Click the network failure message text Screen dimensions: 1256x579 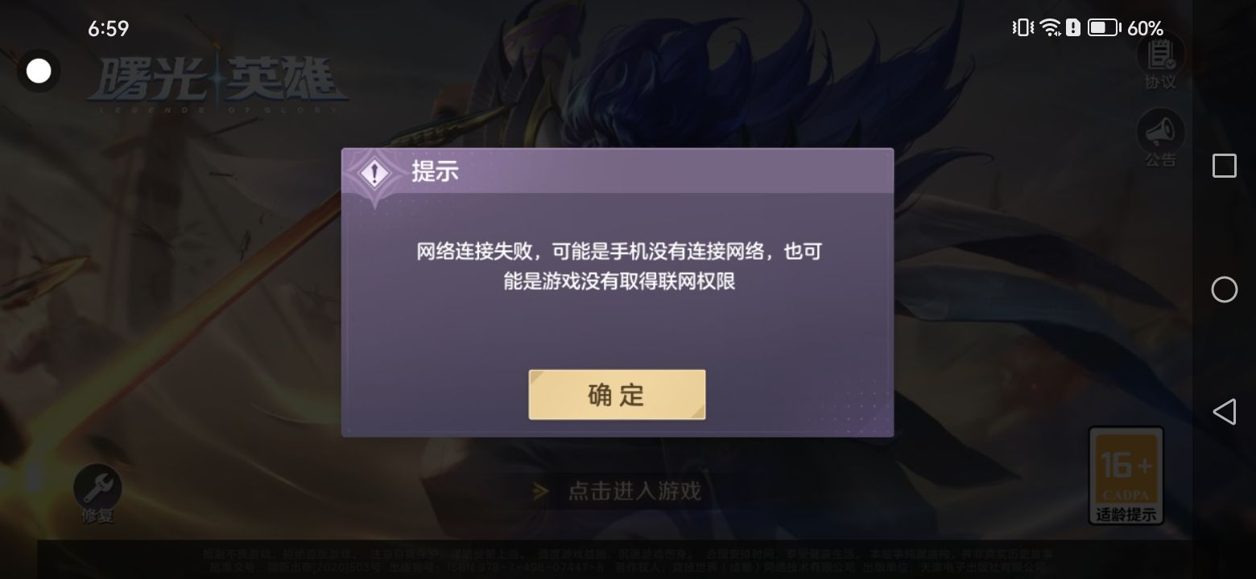618,266
